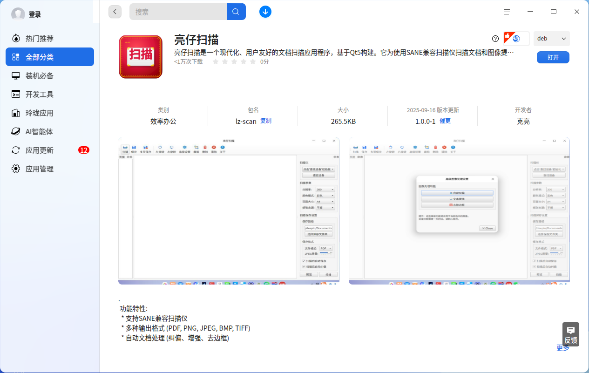Click the 登录 login text
Viewport: 589px width, 373px height.
35,14
